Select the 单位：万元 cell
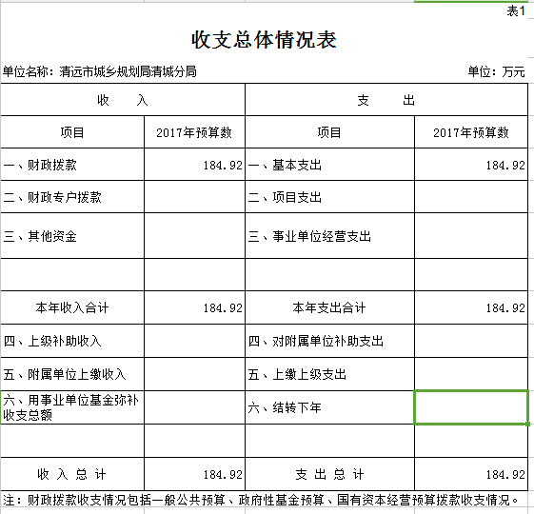Viewport: 534px width, 514px height. [x=496, y=71]
